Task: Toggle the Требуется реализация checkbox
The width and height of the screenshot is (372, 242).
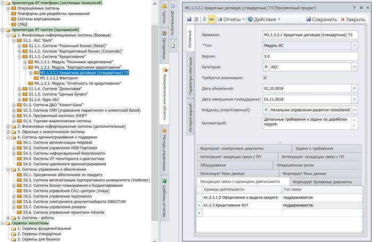Action: [x=265, y=77]
